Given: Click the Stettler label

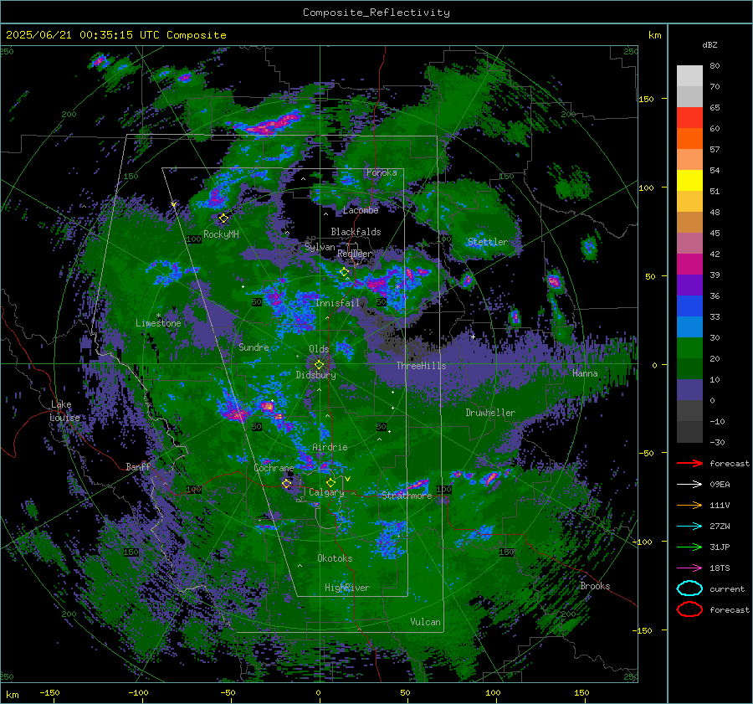Looking at the screenshot, I should 488,242.
